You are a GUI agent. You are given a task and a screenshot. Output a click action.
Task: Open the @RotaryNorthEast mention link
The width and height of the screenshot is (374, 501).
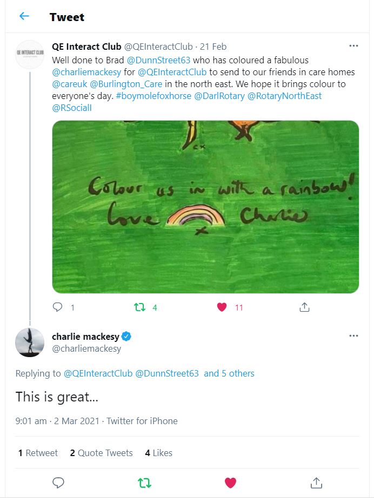pos(285,96)
